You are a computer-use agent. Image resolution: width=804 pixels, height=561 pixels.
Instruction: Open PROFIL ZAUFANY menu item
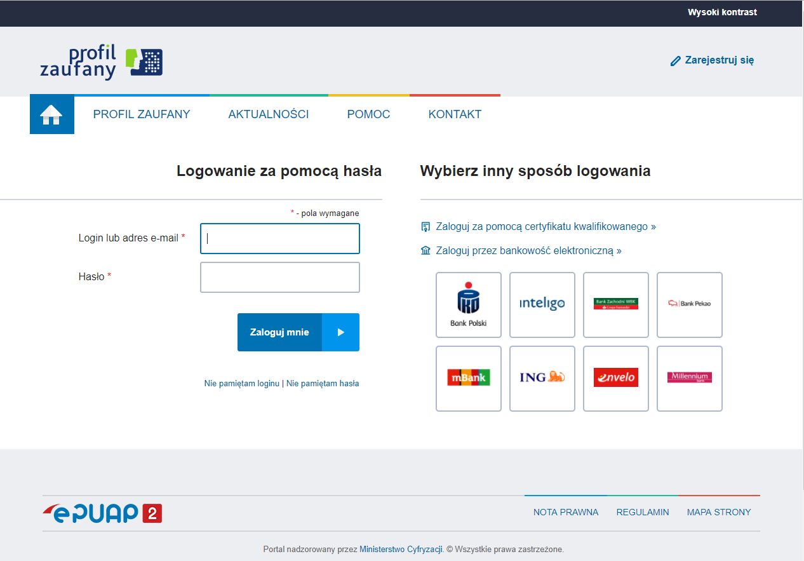(x=142, y=114)
